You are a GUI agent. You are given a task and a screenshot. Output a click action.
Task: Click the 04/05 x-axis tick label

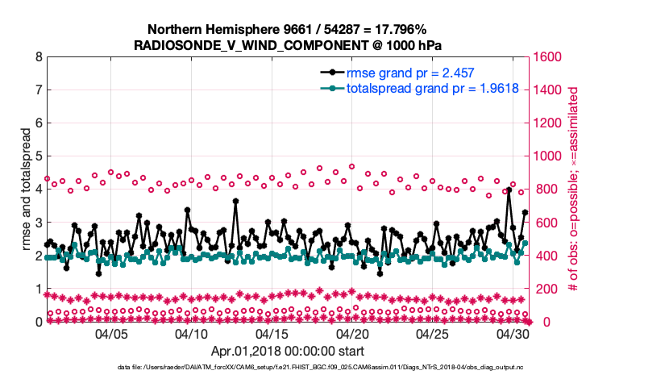tap(111, 334)
